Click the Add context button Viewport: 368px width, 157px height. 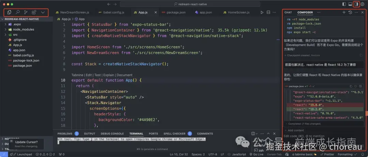click(x=294, y=130)
